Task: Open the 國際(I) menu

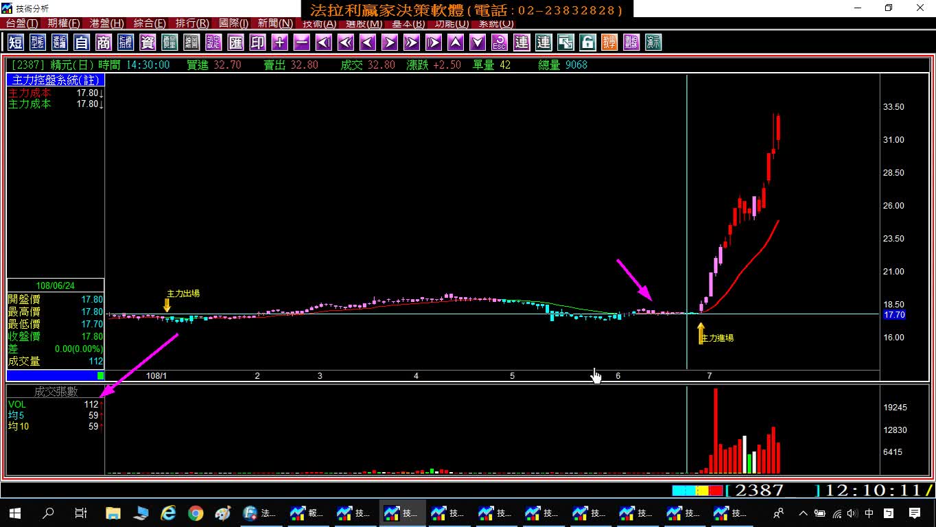Action: (x=234, y=23)
